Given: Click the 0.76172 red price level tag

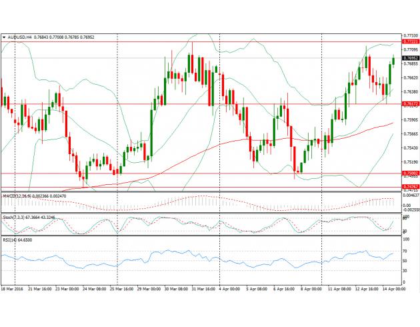Looking at the screenshot, I should [x=411, y=103].
